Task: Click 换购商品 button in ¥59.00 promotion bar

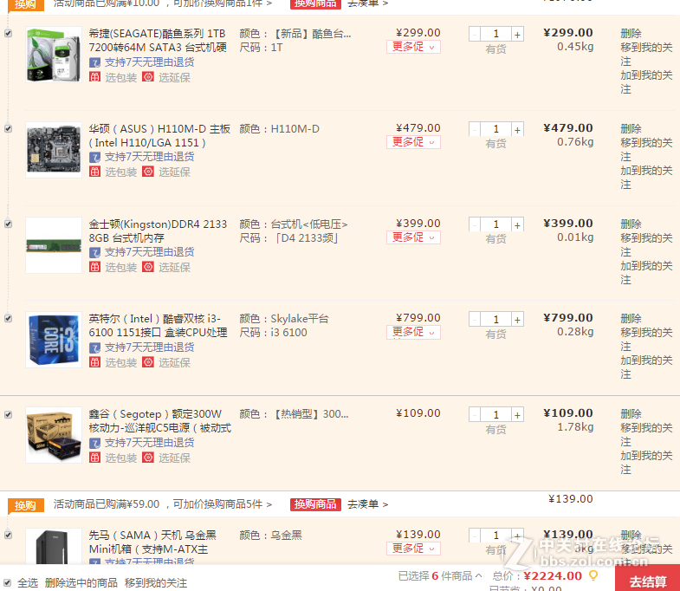Action: 315,504
